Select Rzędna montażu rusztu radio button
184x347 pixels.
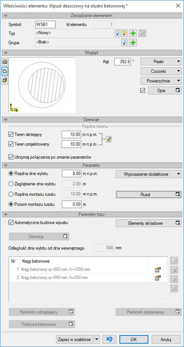(11, 194)
